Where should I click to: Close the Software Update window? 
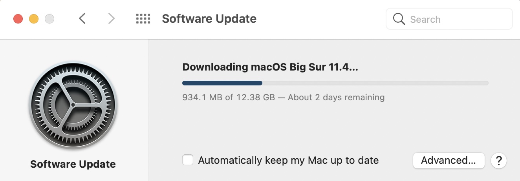[x=18, y=18]
